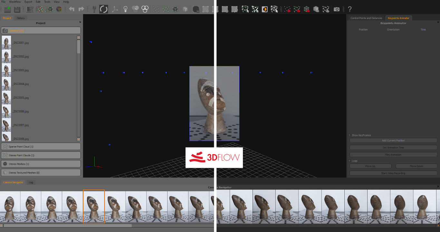
Task: Open the Edit menu
Action: click(38, 2)
